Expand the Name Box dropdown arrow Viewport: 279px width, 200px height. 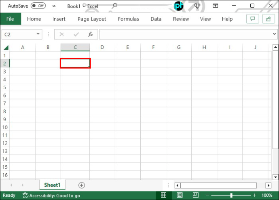(38, 34)
